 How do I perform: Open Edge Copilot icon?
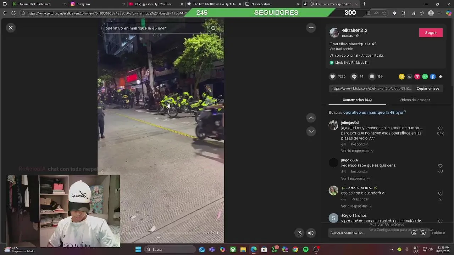tap(448, 13)
